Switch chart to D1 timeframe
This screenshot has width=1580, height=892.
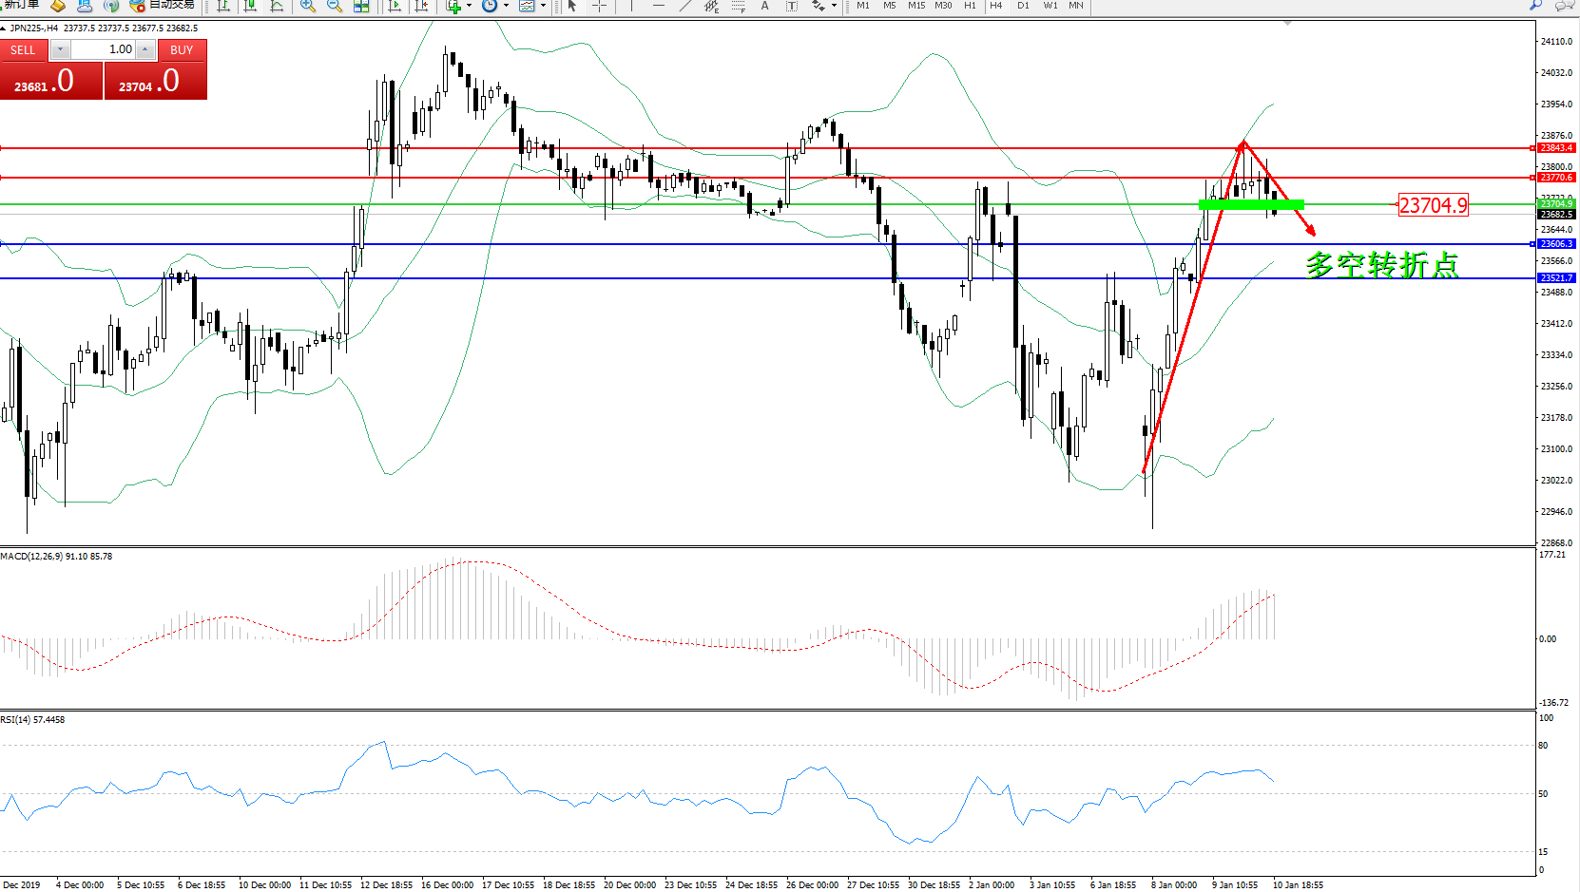click(1023, 6)
